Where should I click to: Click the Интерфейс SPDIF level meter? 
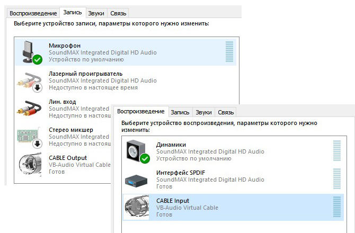pos(337,178)
